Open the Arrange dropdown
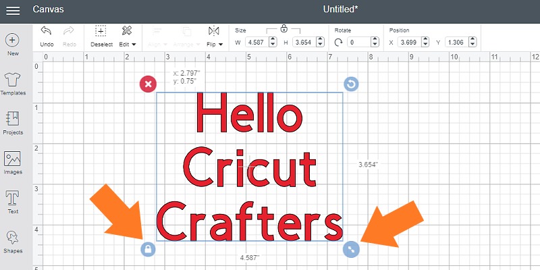The image size is (540, 270). pos(187,36)
